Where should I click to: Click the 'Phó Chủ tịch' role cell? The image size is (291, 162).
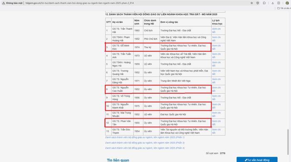151,39
